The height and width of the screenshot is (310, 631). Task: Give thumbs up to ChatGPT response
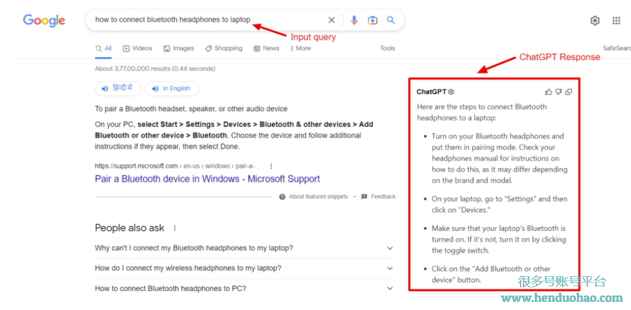tap(549, 92)
